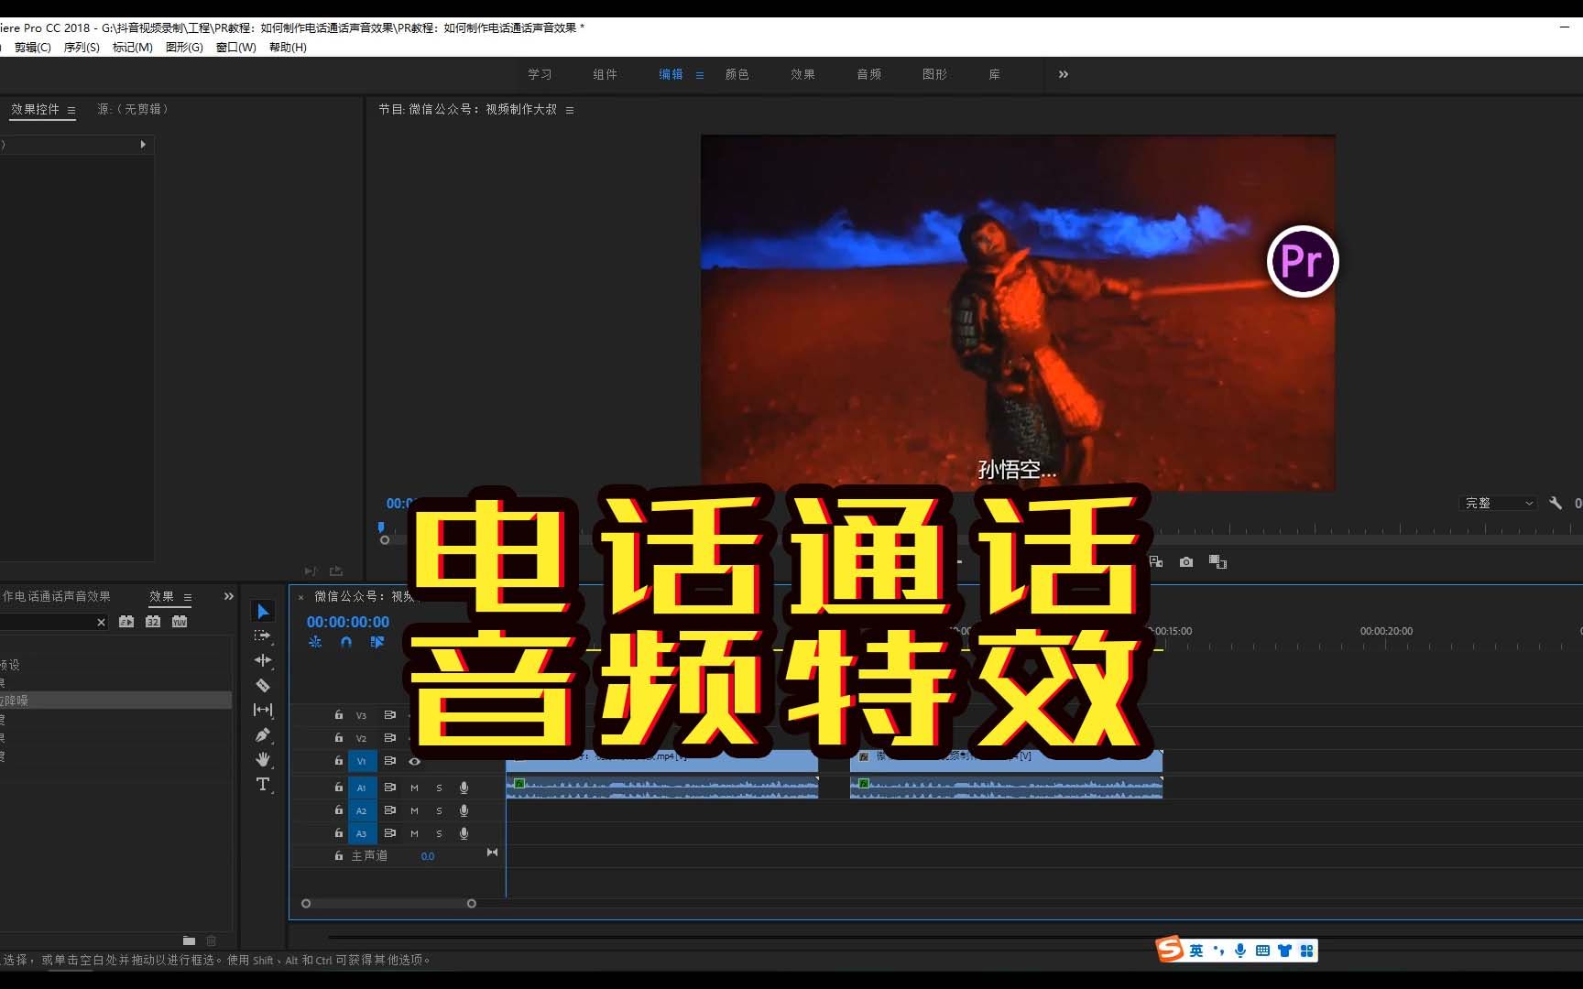Image resolution: width=1583 pixels, height=989 pixels.
Task: Toggle lock on track V3
Action: point(339,715)
